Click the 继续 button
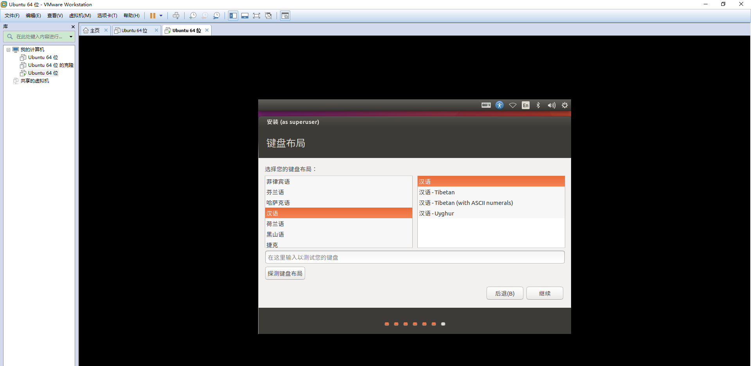This screenshot has height=366, width=751. [545, 293]
